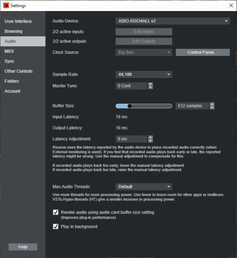Viewport: 237px width, 258px height.
Task: Click the Buffer Size slider handle
Action: [130, 106]
